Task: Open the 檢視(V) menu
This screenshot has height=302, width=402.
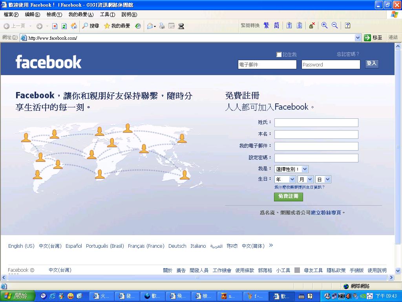Action: tap(54, 15)
